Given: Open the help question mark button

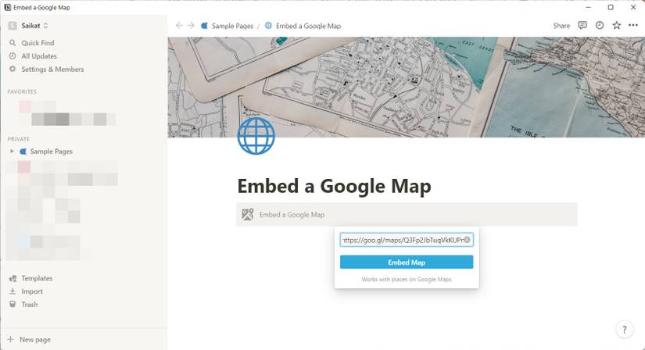Looking at the screenshot, I should (x=624, y=330).
